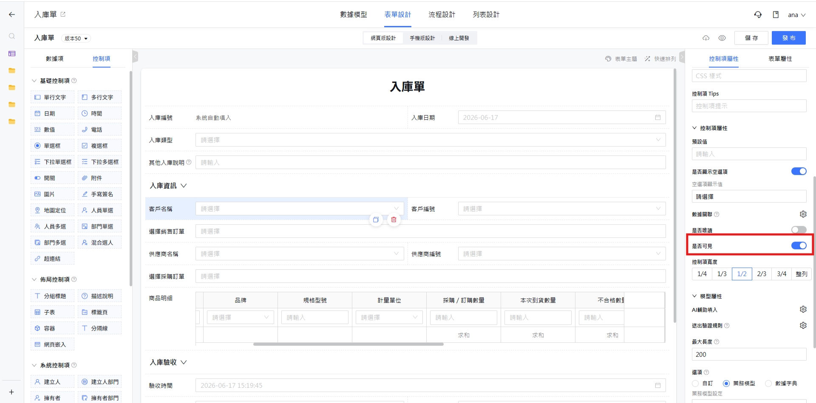816x403 pixels.
Task: Collapse the 基礎控制項 group
Action: [34, 81]
